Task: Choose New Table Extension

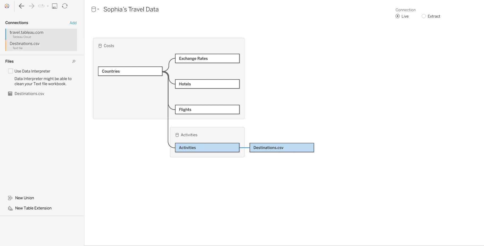Action: point(33,208)
